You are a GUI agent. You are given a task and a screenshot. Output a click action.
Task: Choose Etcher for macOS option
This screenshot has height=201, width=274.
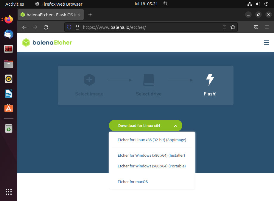pyautogui.click(x=133, y=182)
